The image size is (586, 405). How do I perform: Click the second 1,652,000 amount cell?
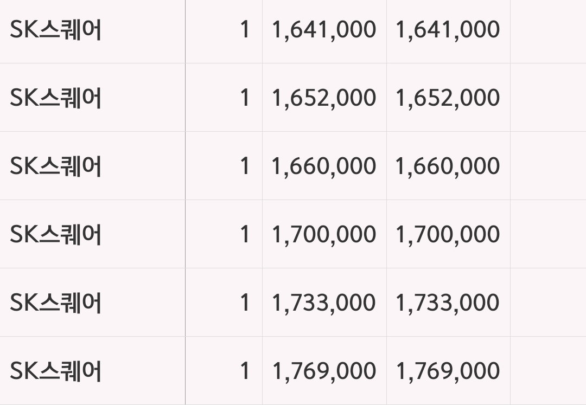[x=448, y=98]
